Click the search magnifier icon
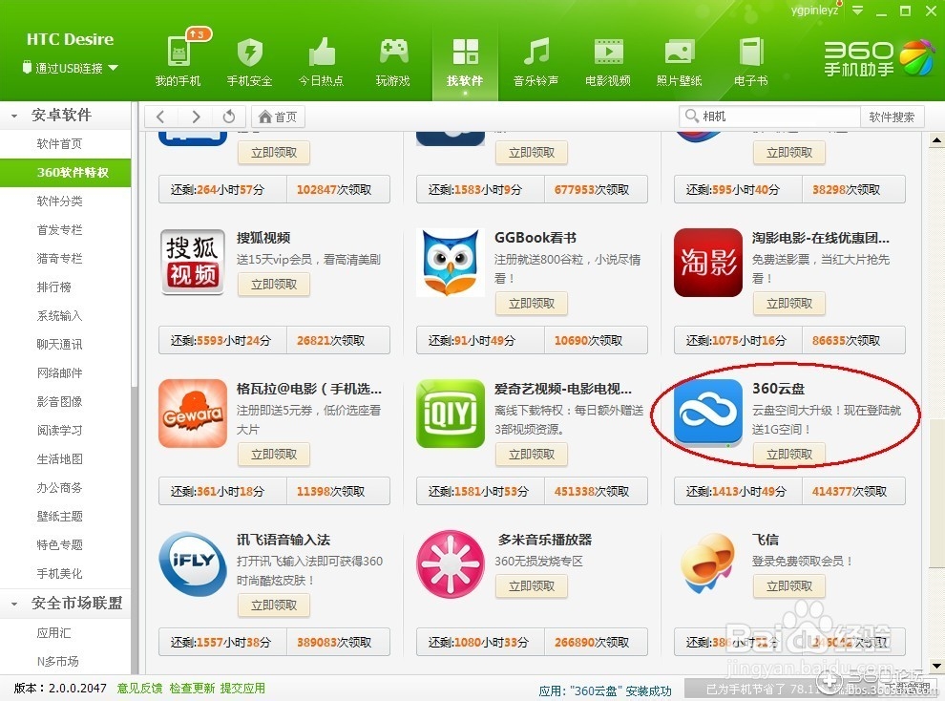Viewport: 945px width, 701px height. coord(691,116)
